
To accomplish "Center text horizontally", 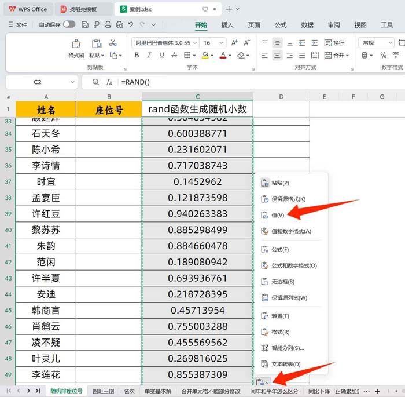I will pyautogui.click(x=277, y=55).
